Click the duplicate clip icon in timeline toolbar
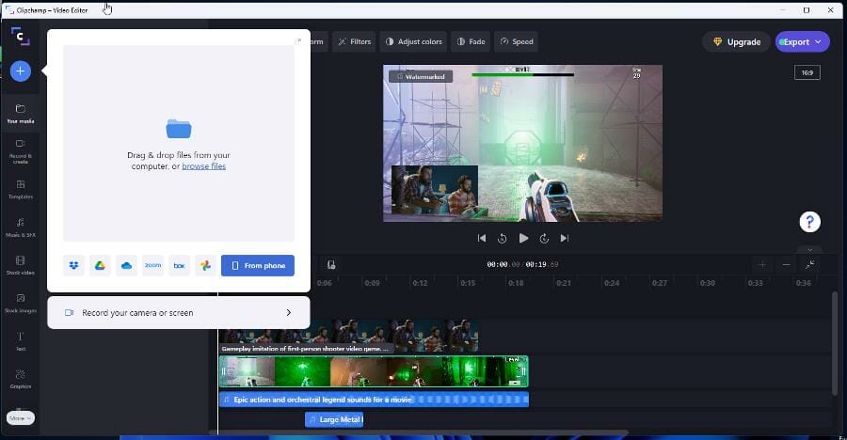This screenshot has height=440, width=847. pos(331,264)
